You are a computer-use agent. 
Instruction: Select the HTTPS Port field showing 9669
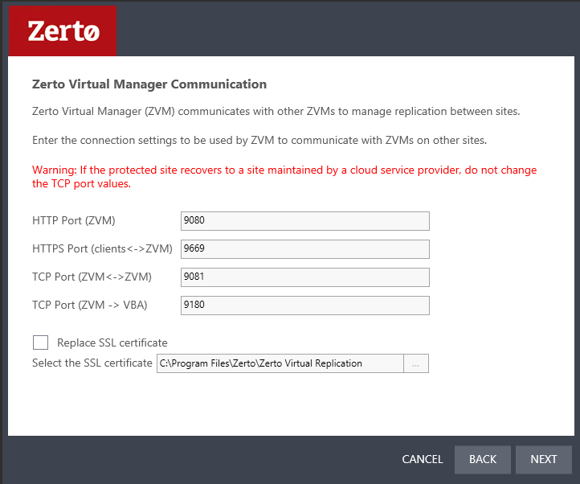(x=304, y=249)
